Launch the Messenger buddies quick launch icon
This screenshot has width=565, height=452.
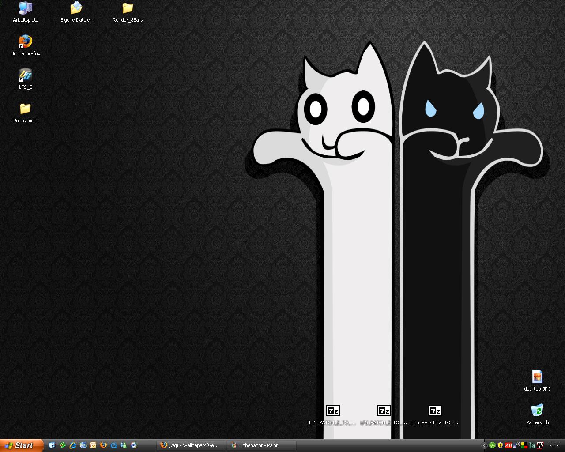coord(124,445)
